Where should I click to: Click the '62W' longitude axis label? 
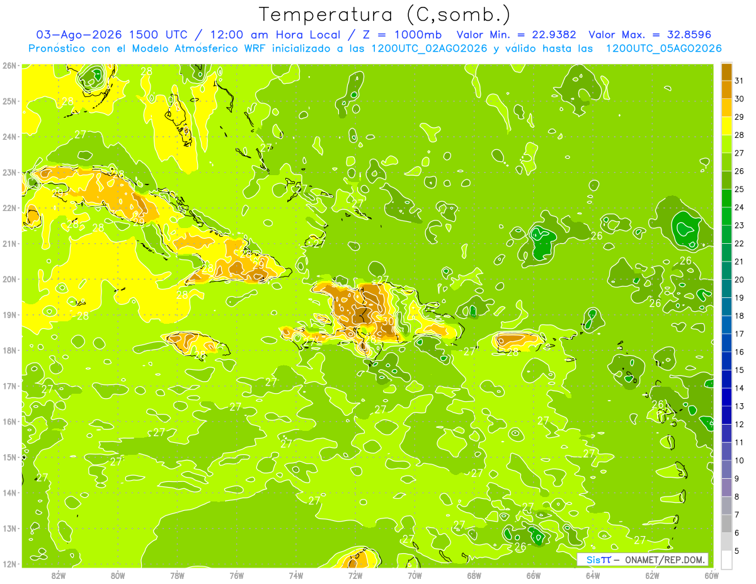(652, 575)
